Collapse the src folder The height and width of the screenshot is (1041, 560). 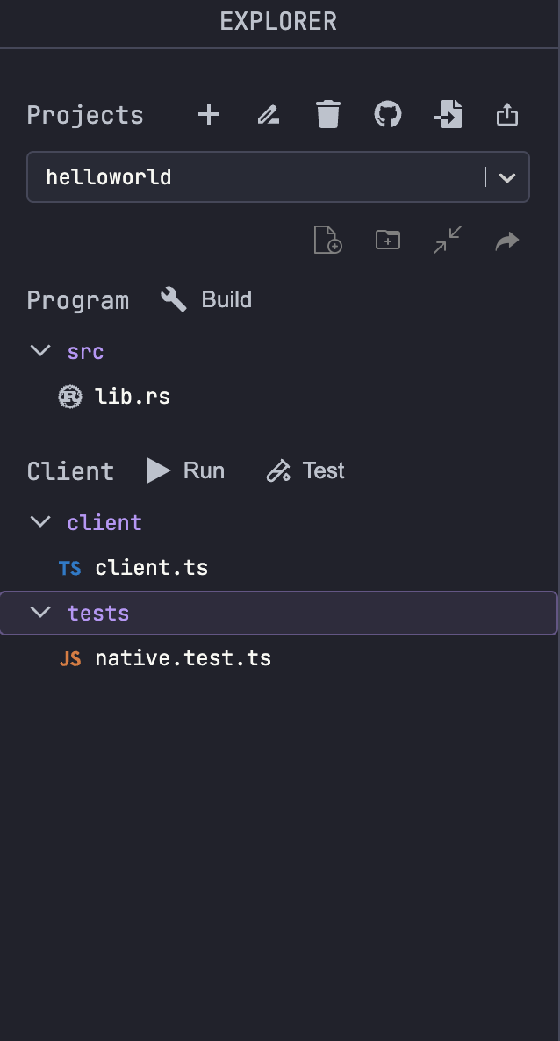(40, 351)
